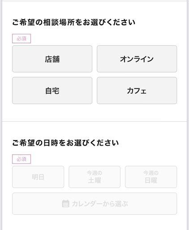Select 店舗 as the consultation place
Screen dimensions: 189x230
point(52,59)
